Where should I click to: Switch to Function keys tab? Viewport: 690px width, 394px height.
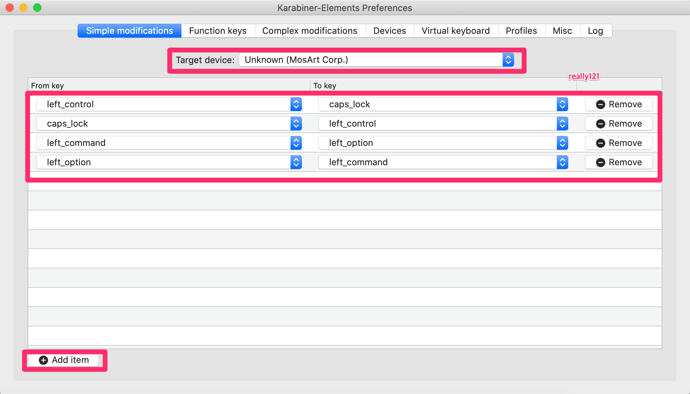coord(218,31)
